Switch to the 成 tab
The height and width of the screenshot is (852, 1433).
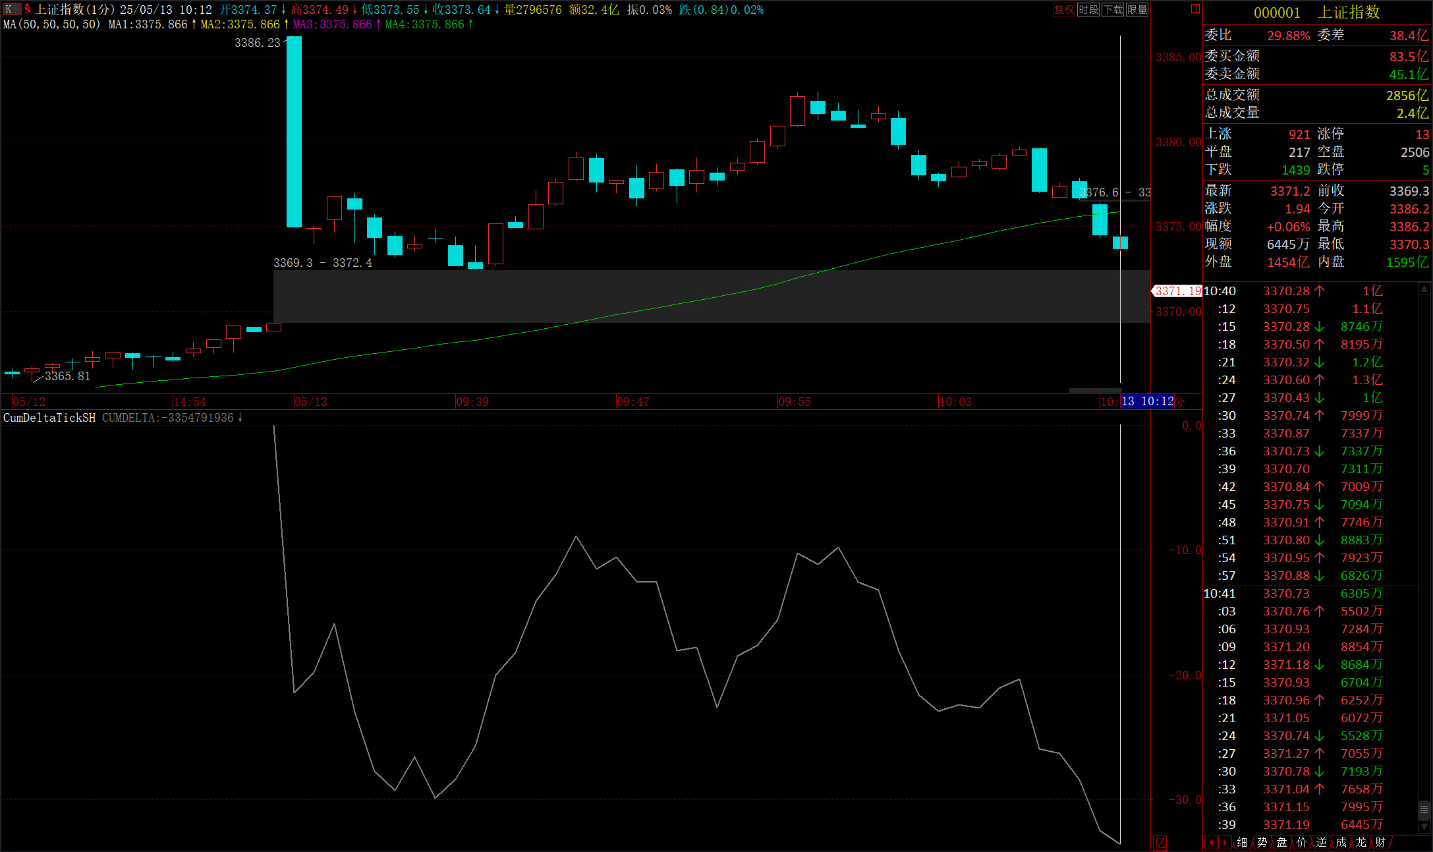1341,843
